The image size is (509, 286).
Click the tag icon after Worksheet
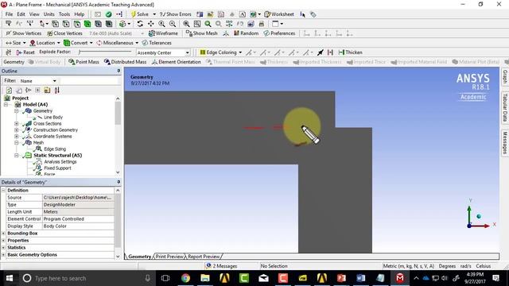click(x=313, y=14)
